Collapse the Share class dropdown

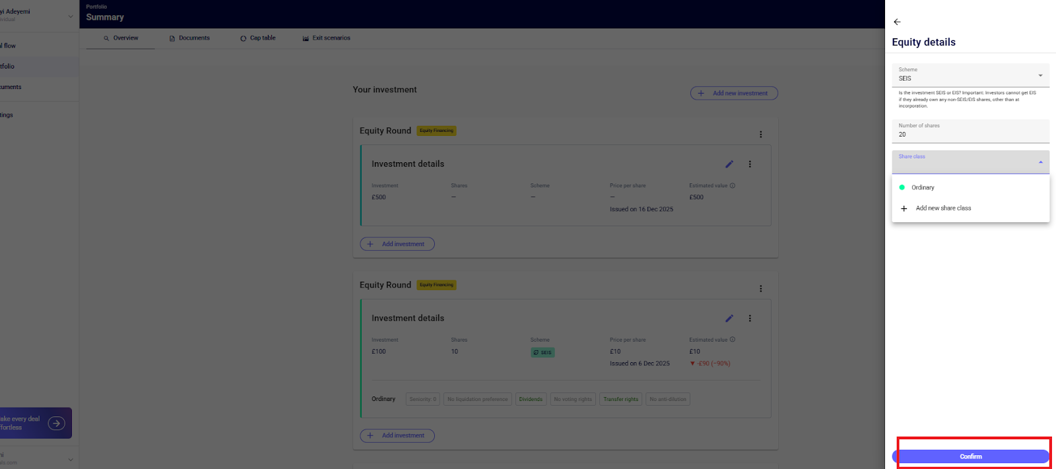[1040, 162]
